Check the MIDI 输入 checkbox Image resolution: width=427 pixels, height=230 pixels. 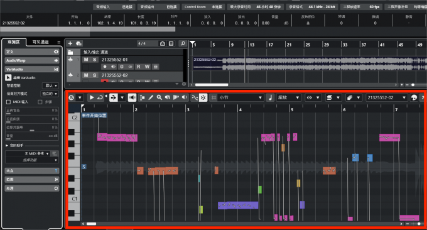(x=8, y=102)
